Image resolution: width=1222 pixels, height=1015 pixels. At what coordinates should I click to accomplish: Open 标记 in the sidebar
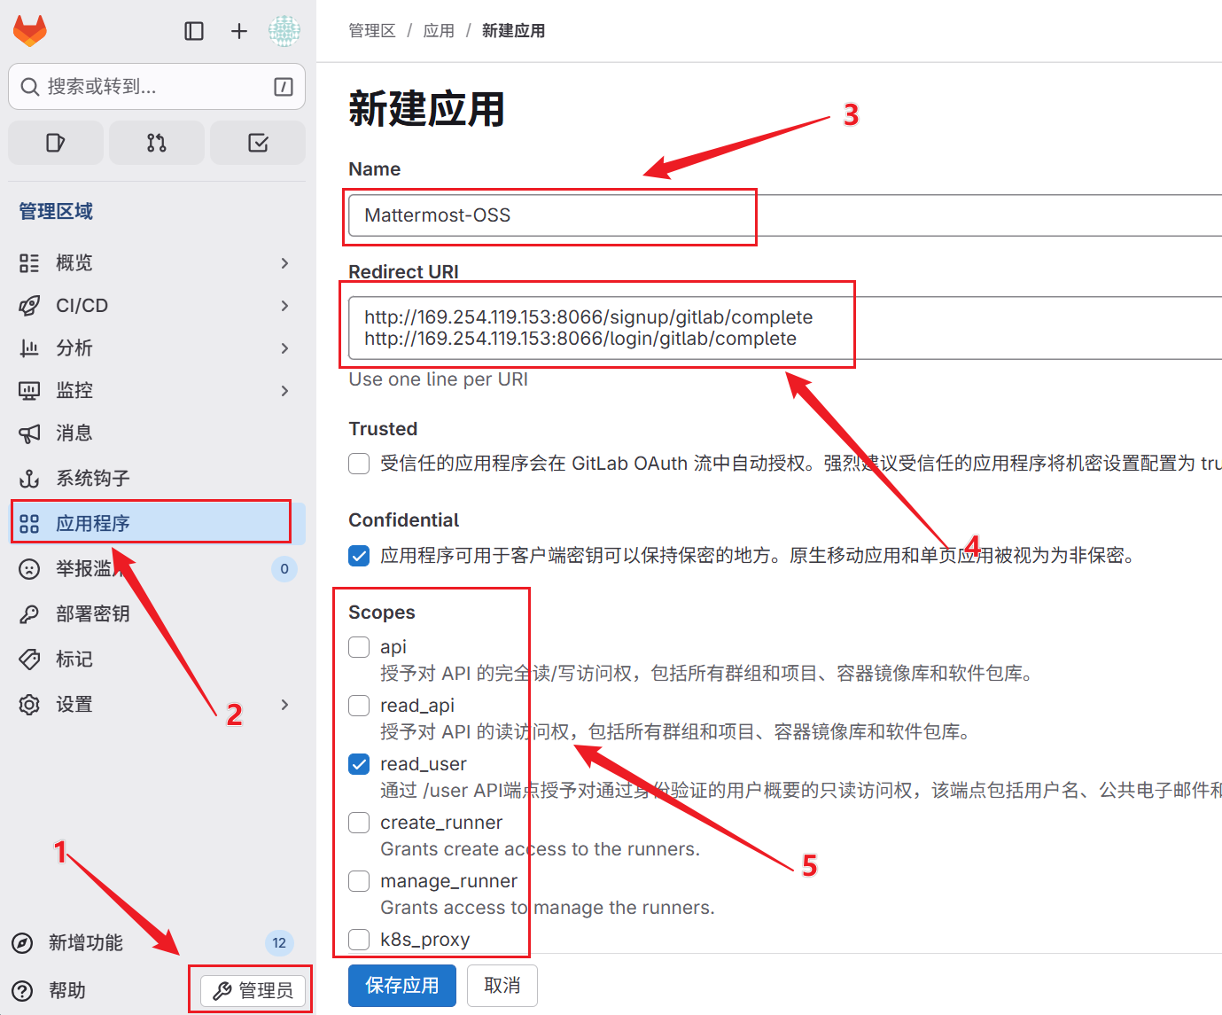157,660
